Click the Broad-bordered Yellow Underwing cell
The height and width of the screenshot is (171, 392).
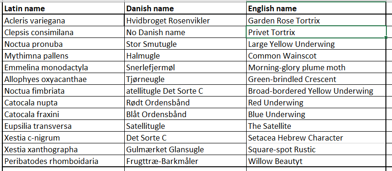point(316,91)
